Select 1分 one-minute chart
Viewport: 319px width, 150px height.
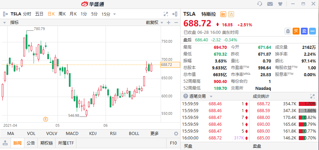coord(84,14)
